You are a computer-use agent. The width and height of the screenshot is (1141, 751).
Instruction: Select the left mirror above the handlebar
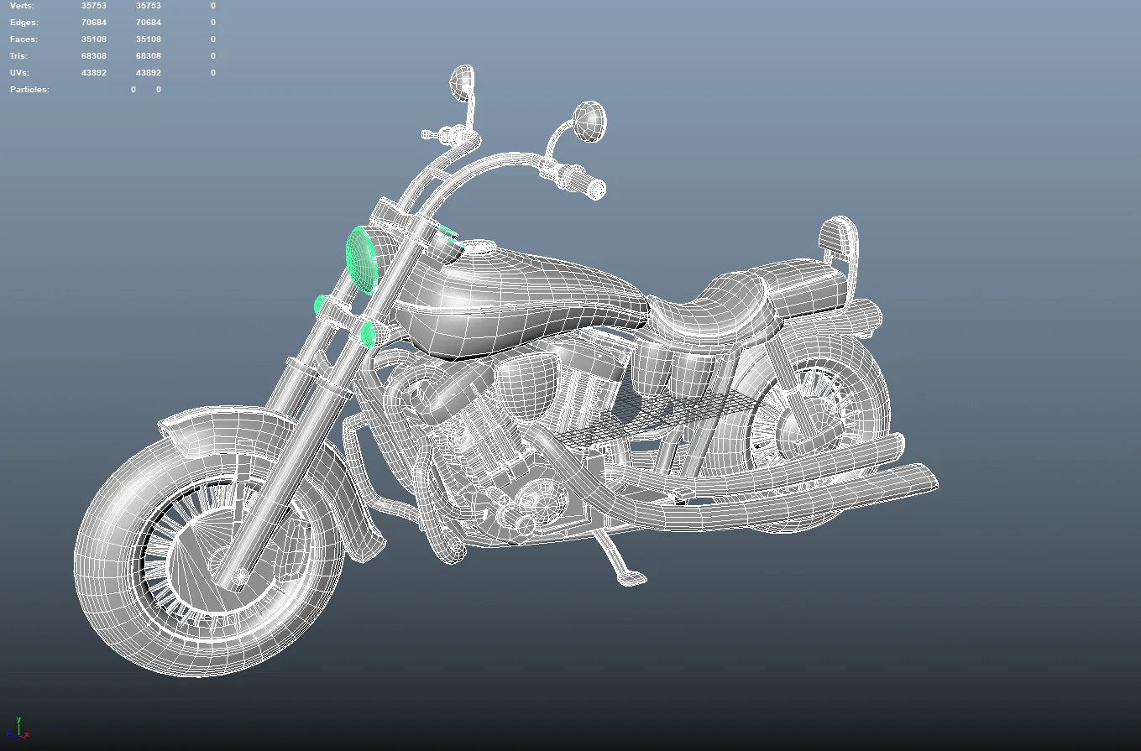click(462, 83)
